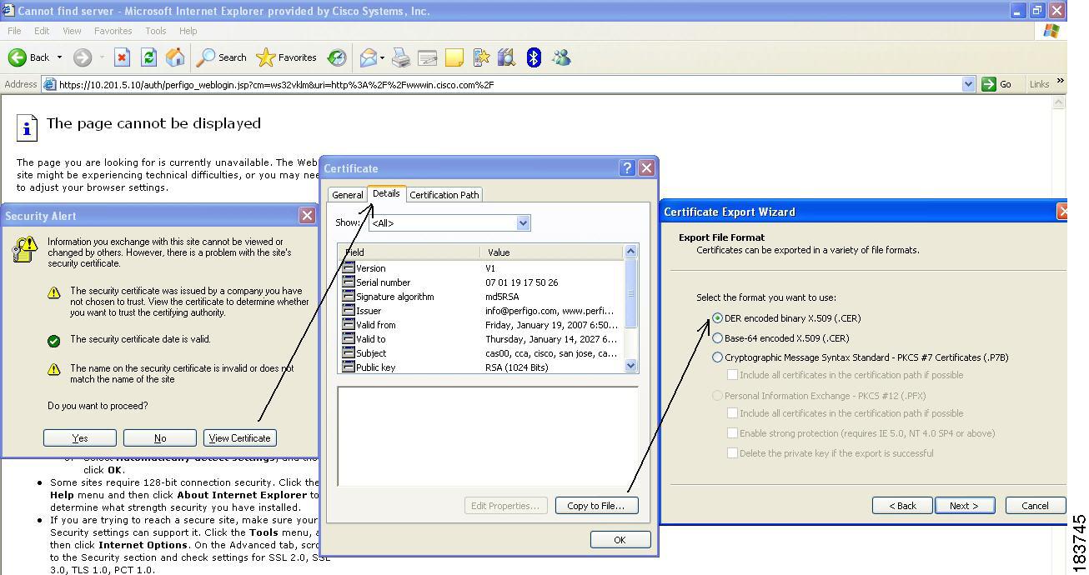Click the green Go arrow icon

(989, 84)
